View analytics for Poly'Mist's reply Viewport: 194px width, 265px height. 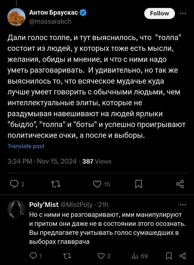135,256
